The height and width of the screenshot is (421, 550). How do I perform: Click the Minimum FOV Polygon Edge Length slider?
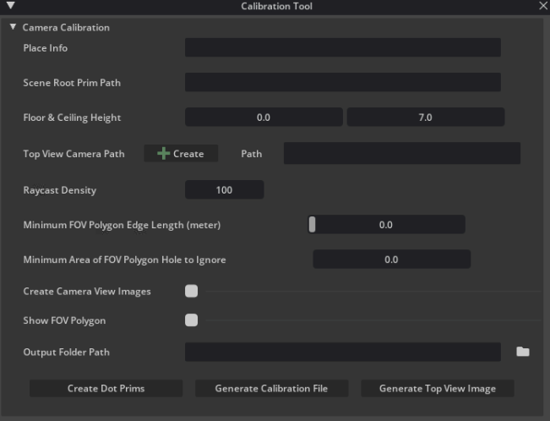pos(386,225)
